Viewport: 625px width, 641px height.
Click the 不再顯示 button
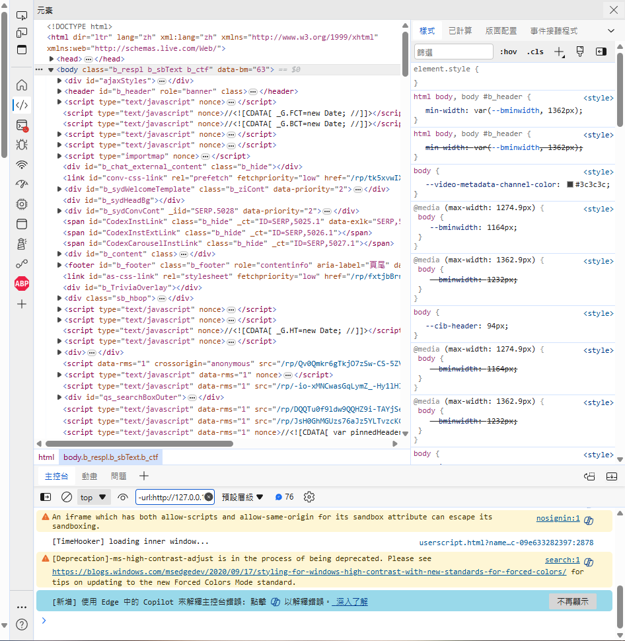(573, 601)
